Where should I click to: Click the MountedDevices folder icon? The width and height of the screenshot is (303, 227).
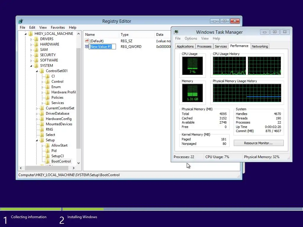point(42,124)
